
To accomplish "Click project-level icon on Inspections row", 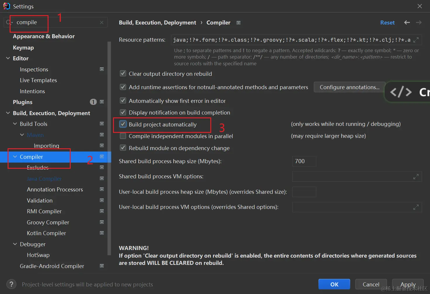I will pos(102,69).
